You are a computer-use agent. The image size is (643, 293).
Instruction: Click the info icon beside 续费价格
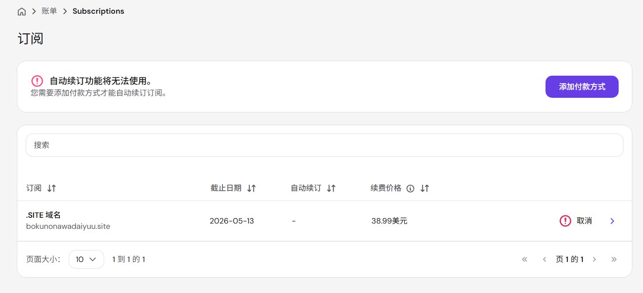click(410, 189)
